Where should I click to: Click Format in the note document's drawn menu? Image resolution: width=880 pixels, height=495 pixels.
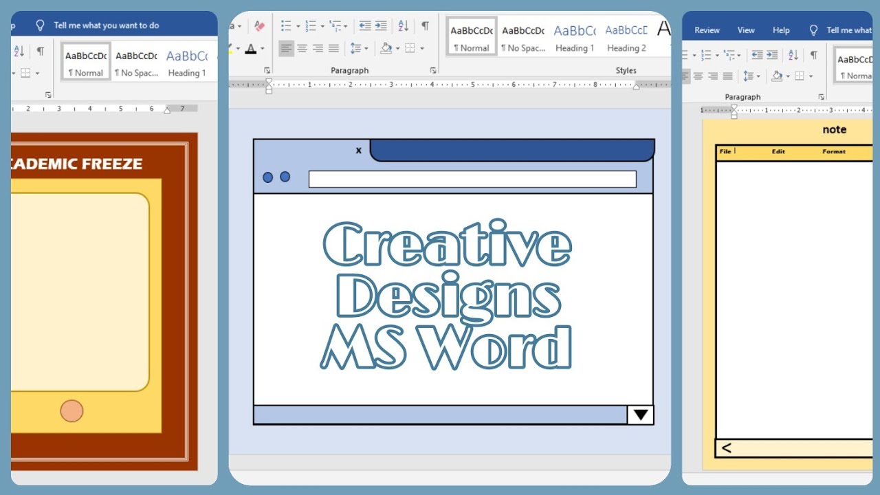tap(834, 151)
